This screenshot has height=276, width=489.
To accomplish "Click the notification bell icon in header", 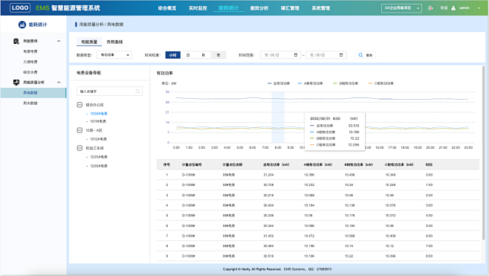I will click(x=430, y=7).
